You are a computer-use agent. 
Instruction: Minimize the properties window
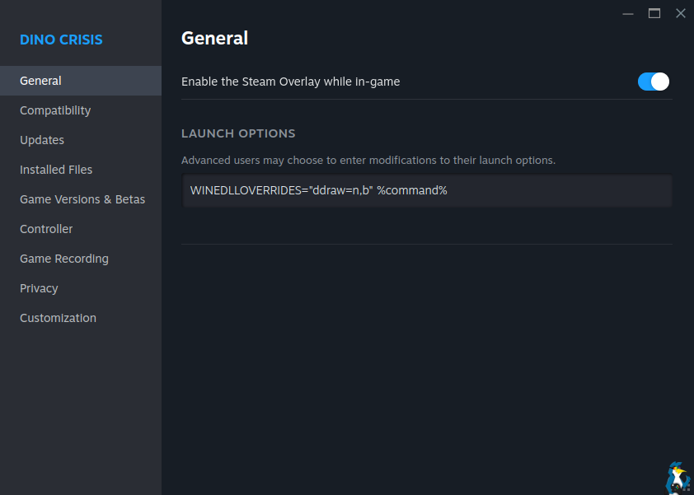tap(628, 13)
